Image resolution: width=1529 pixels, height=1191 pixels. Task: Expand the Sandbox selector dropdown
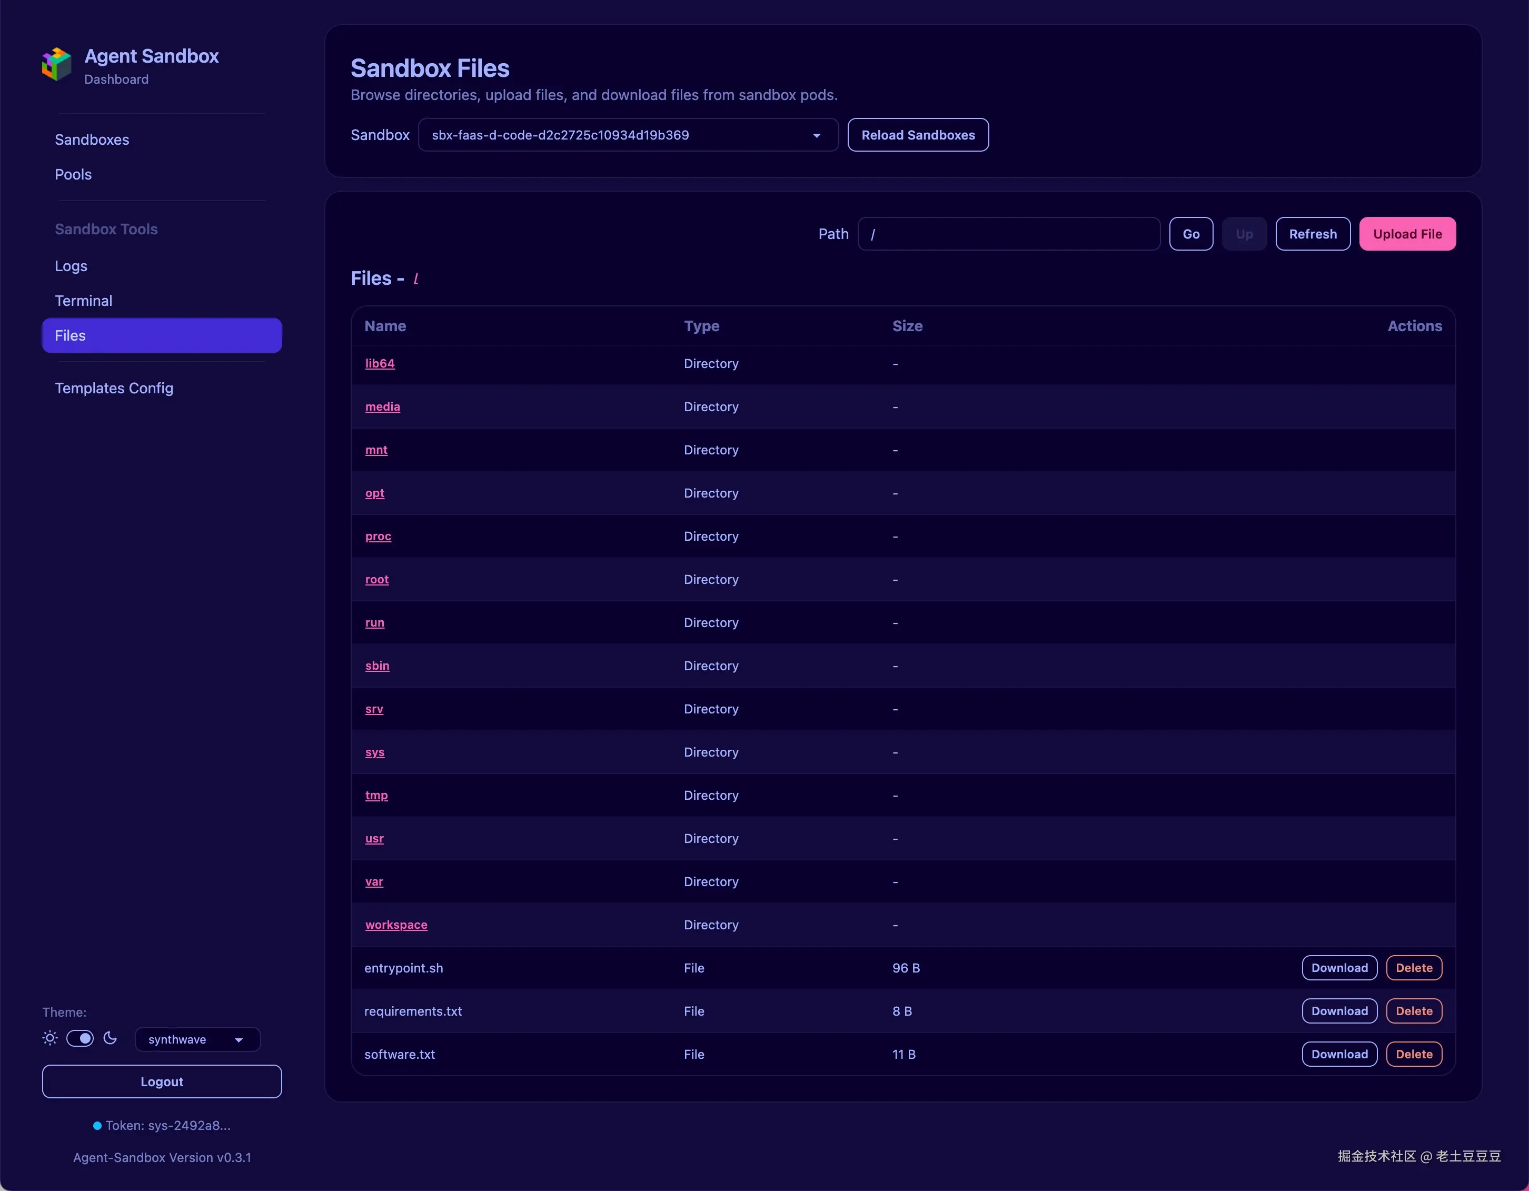tap(628, 135)
